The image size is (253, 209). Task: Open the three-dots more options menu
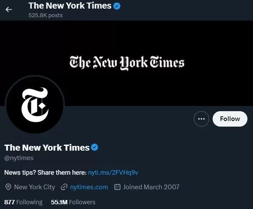(x=201, y=119)
